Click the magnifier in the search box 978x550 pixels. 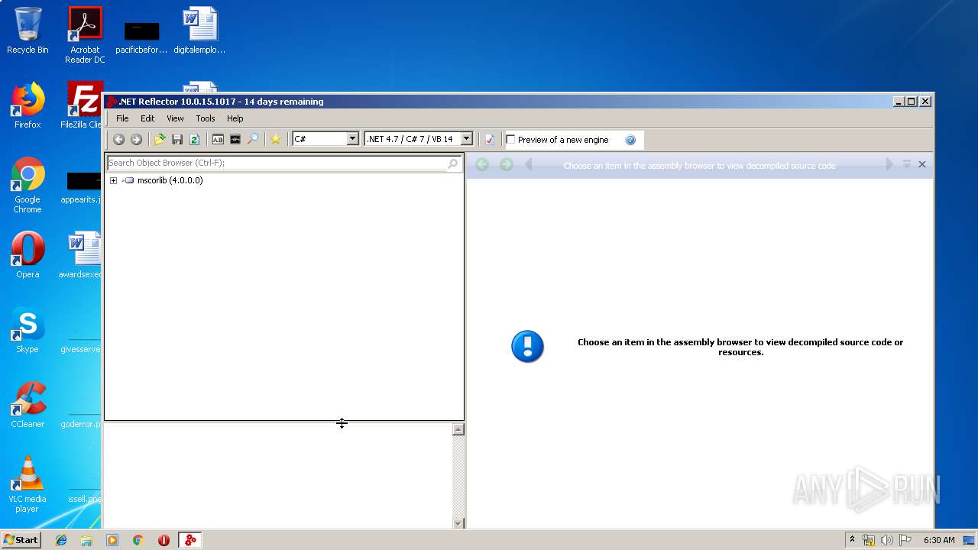[x=453, y=163]
